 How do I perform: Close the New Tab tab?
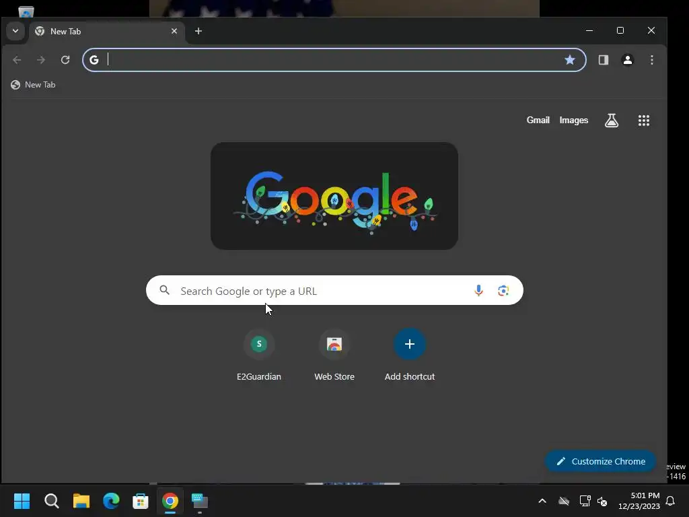pos(174,31)
